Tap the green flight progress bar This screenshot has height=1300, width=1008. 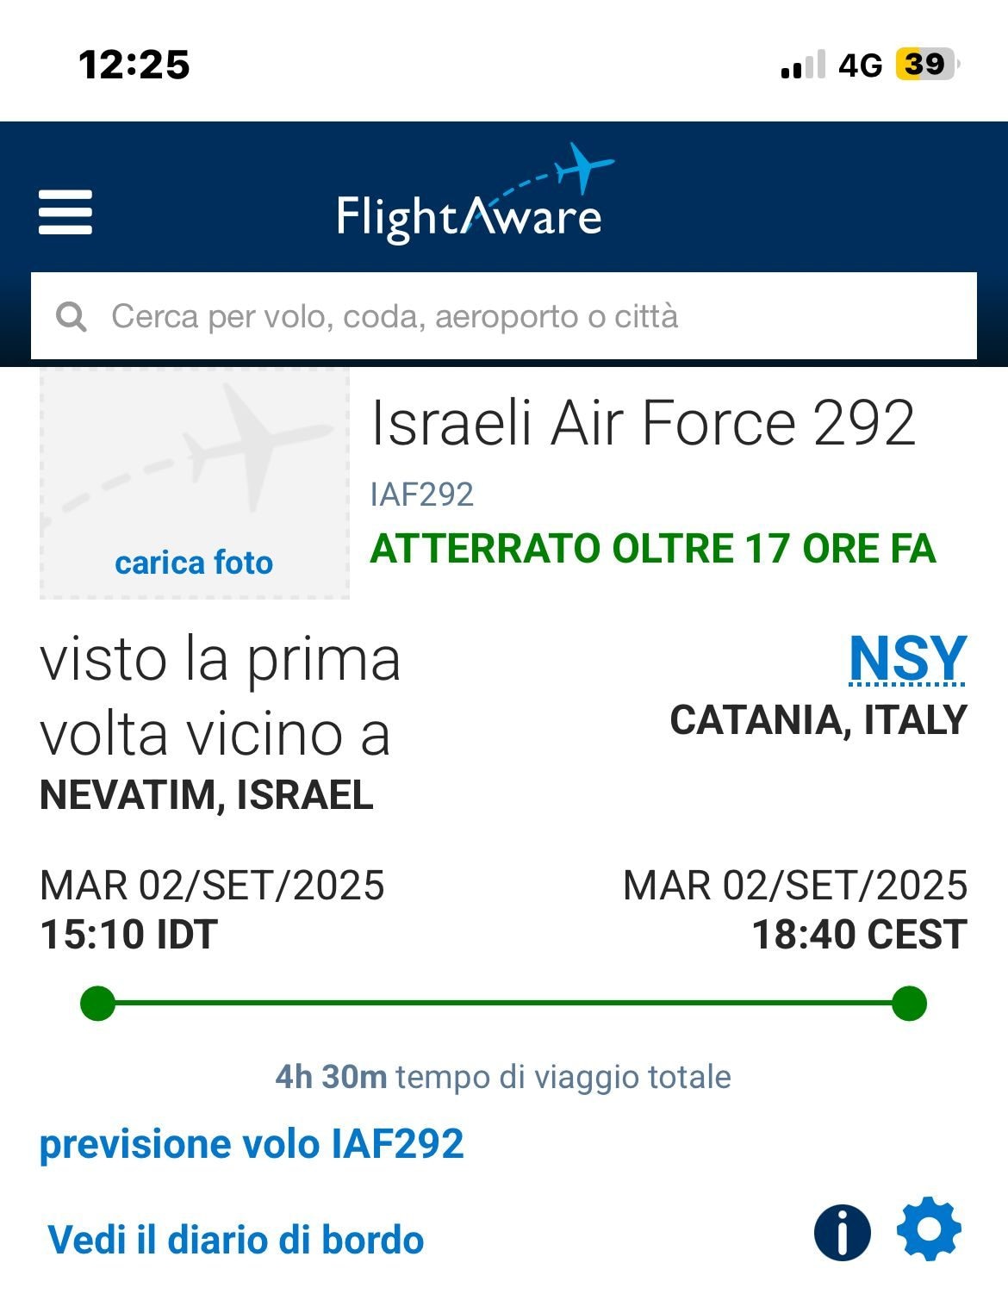coord(503,1004)
